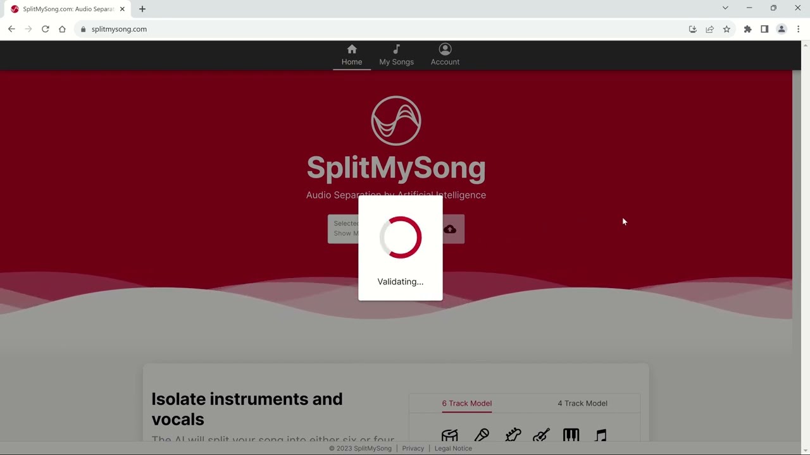810x455 pixels.
Task: Switch to the 4 Track Model
Action: (x=582, y=403)
